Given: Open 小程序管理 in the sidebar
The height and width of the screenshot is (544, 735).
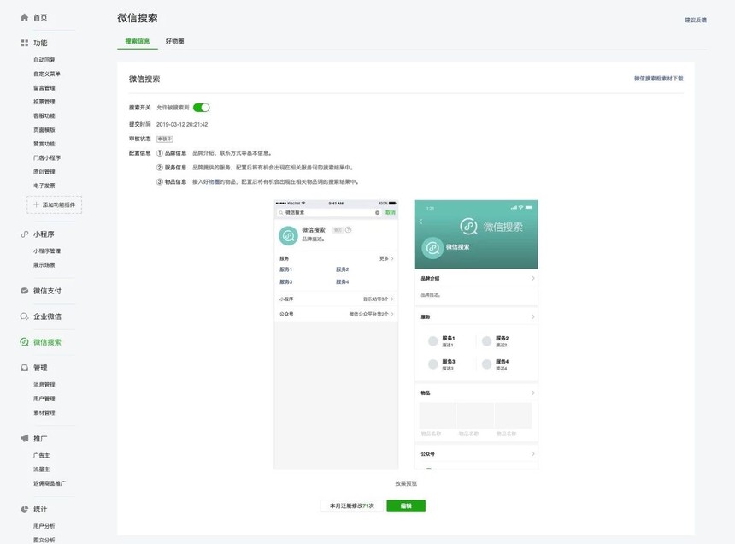Looking at the screenshot, I should coord(47,251).
